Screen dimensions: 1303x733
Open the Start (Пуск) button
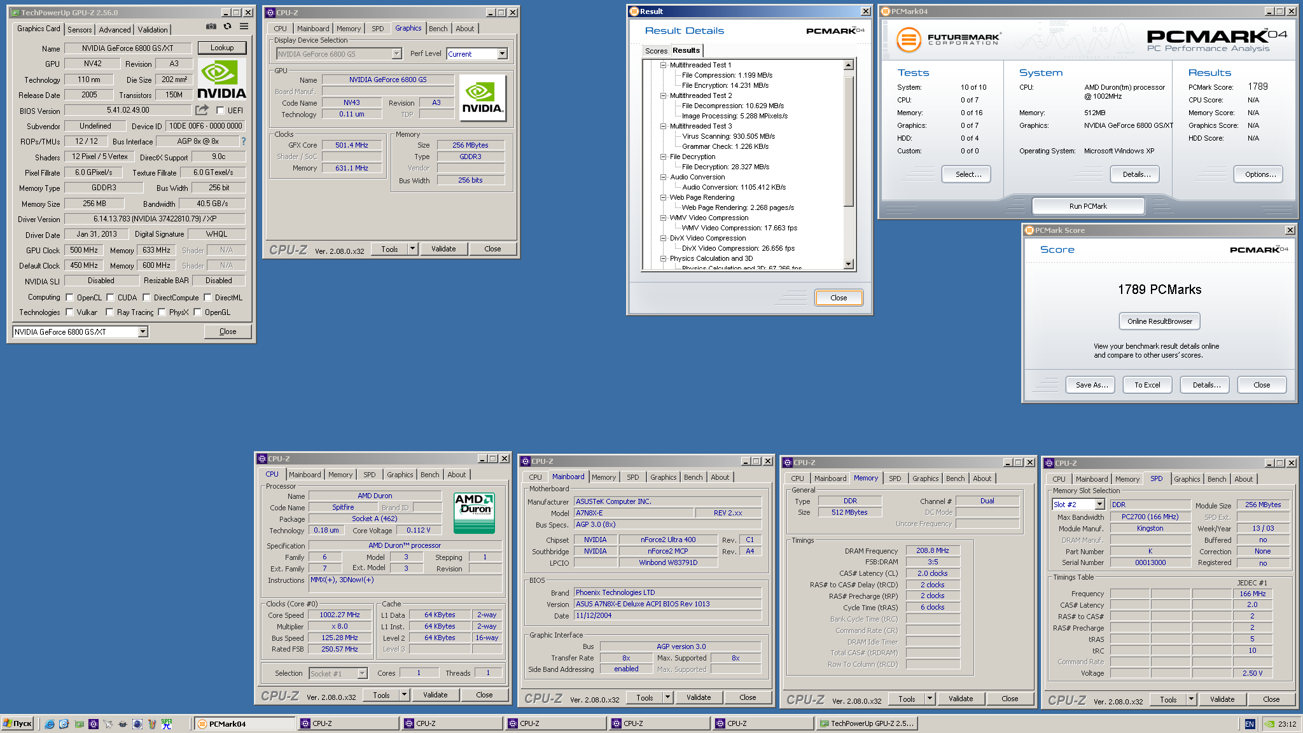pyautogui.click(x=17, y=723)
